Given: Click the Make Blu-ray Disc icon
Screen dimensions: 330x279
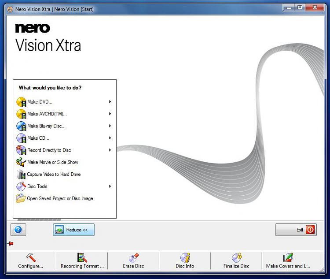Looking at the screenshot, I should point(21,126).
